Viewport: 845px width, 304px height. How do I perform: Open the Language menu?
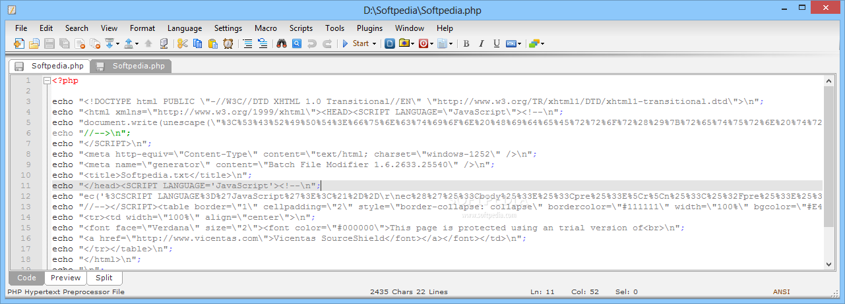tap(185, 28)
